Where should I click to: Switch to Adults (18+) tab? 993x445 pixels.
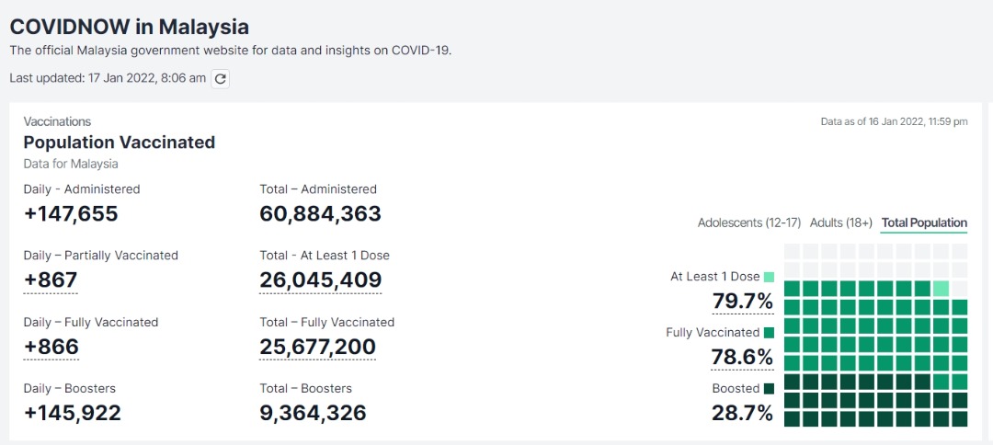pos(841,222)
